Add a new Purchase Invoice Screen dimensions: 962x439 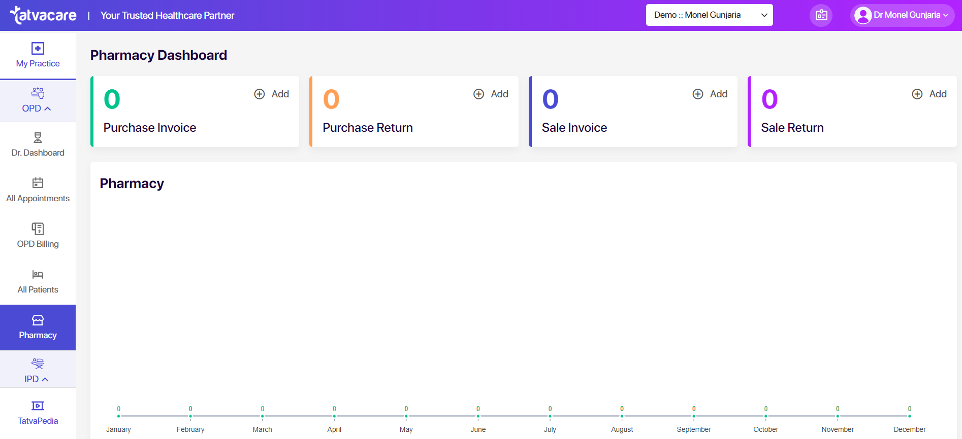pos(272,94)
